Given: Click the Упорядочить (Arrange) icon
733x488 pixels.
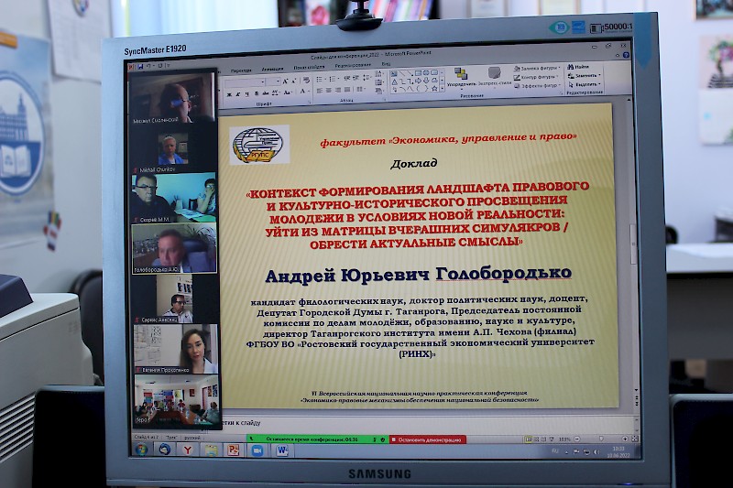Looking at the screenshot, I should click(x=461, y=75).
